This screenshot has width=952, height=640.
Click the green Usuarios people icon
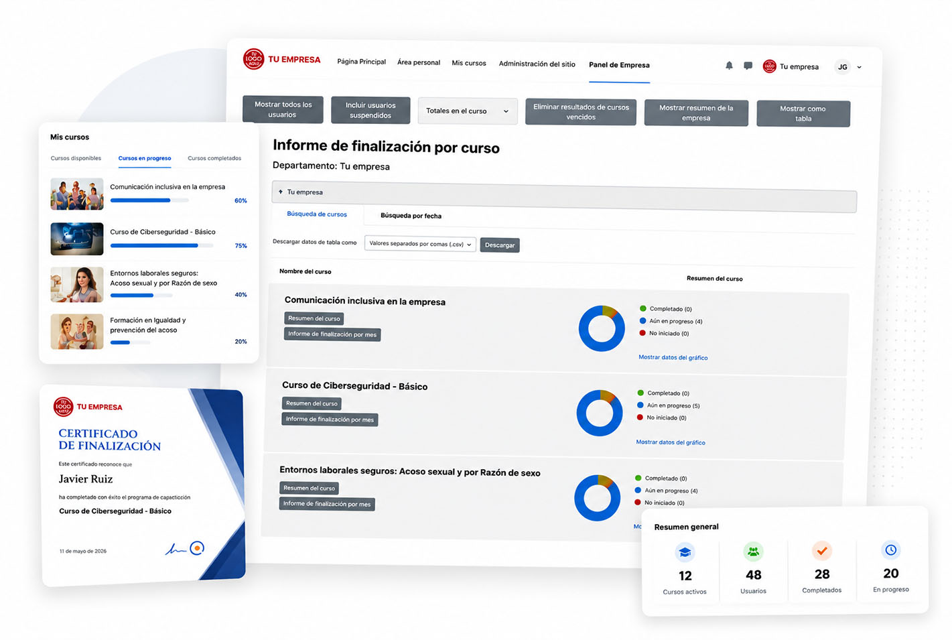click(753, 552)
